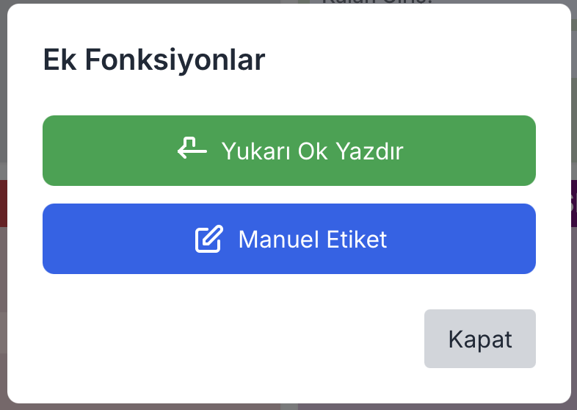Open Manuel Etiket from the dialog

click(289, 239)
